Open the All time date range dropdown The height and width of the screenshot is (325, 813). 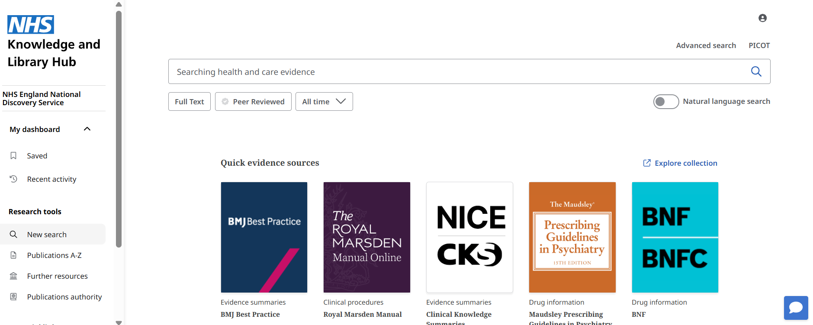point(324,101)
